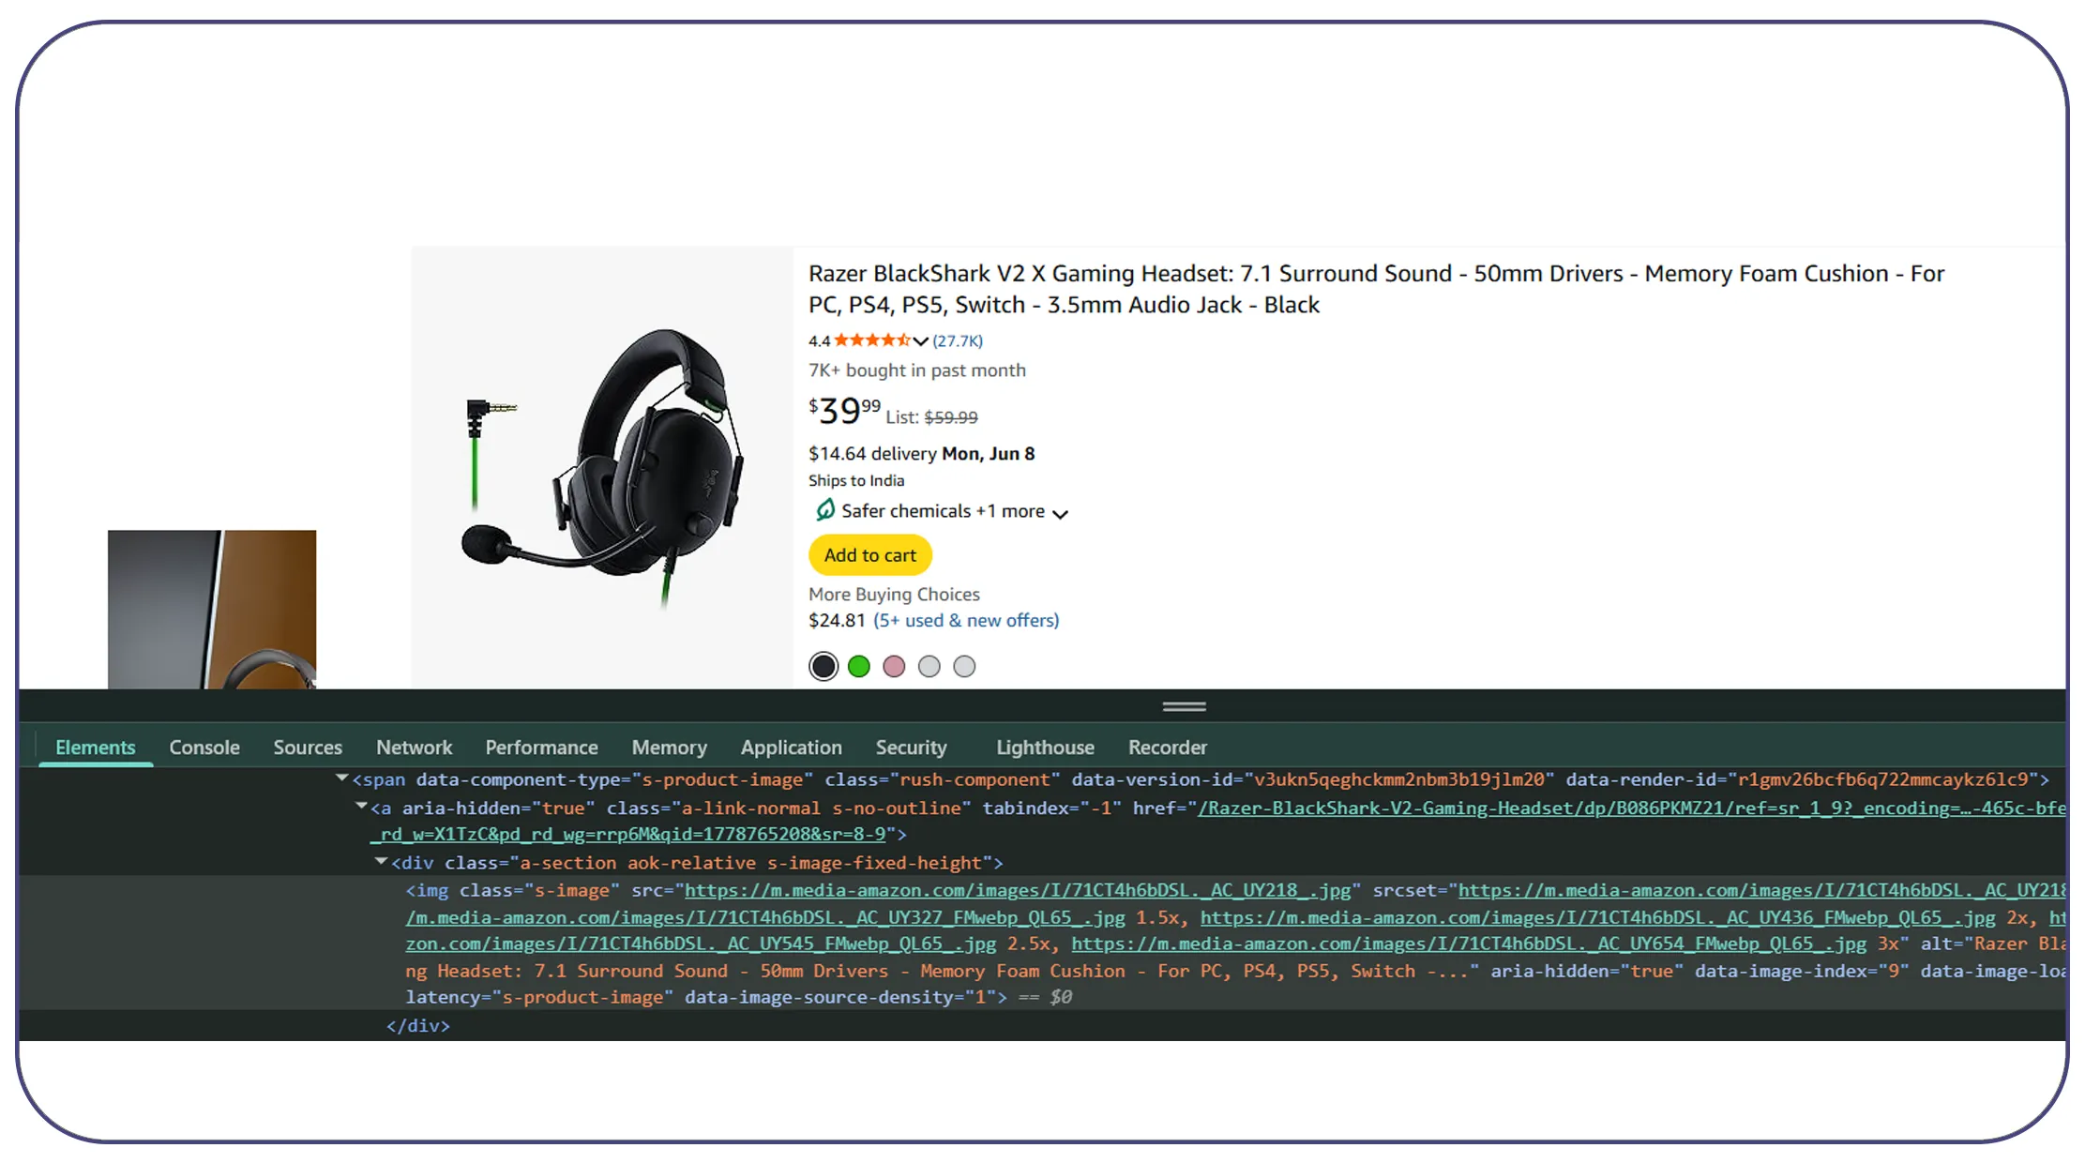This screenshot has width=2085, height=1163.
Task: Open the Sources tab
Action: tap(308, 748)
